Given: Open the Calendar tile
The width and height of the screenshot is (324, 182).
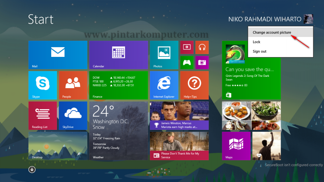Looking at the screenshot, I should (x=119, y=55).
